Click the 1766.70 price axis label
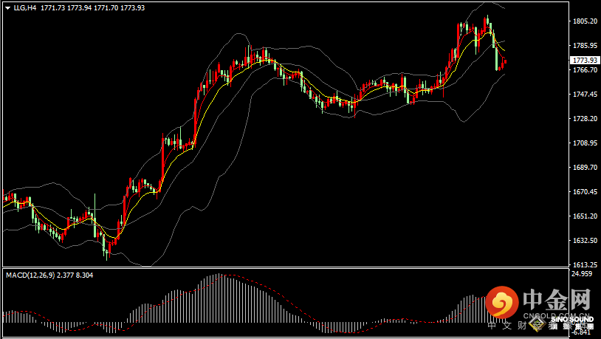The width and height of the screenshot is (601, 339). coord(585,70)
